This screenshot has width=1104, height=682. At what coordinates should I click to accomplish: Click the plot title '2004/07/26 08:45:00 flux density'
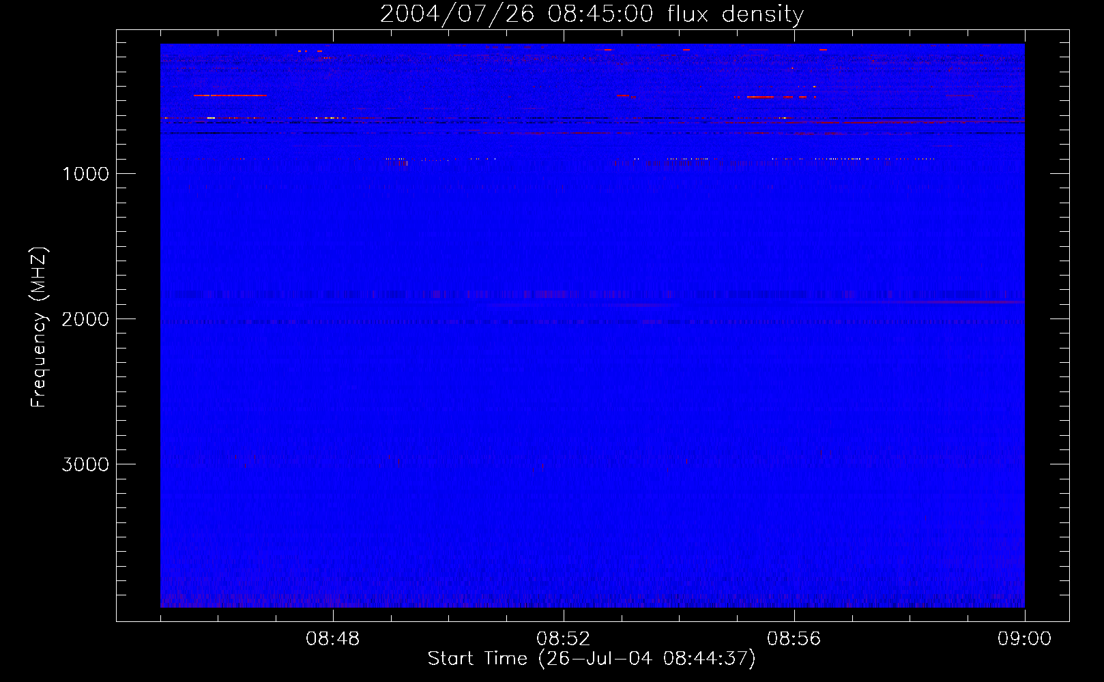[x=592, y=14]
